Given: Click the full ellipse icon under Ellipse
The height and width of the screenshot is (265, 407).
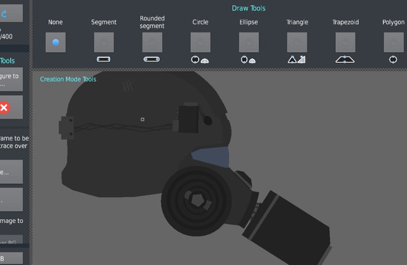Looking at the screenshot, I should click(244, 60).
